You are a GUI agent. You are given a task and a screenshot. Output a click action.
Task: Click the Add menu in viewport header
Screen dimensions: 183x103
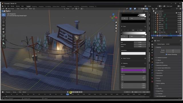[26, 9]
